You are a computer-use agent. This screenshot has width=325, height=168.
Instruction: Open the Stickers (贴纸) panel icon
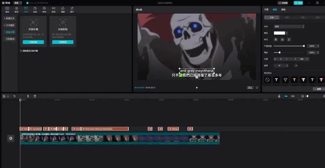click(35, 10)
